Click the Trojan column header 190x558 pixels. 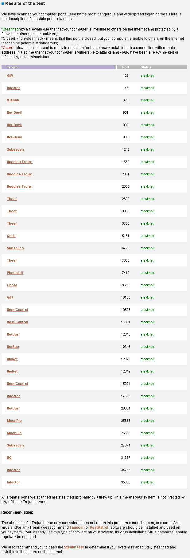pyautogui.click(x=13, y=67)
